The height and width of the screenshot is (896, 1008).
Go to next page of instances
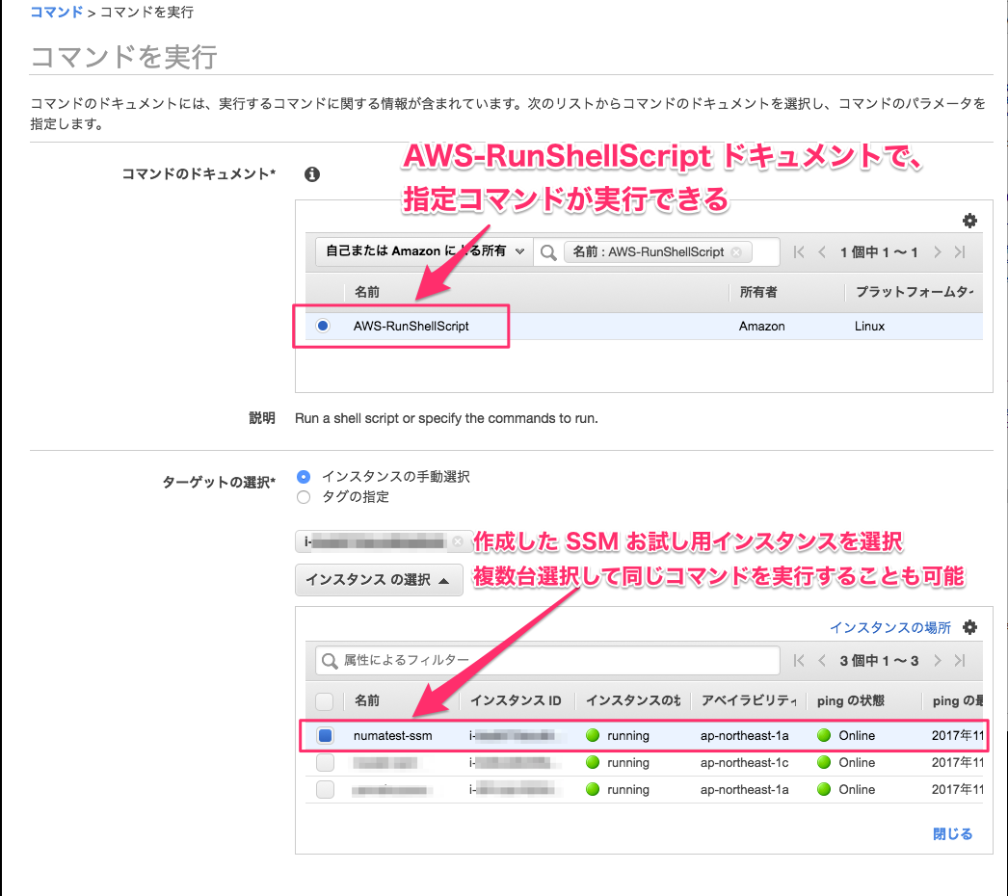tap(938, 660)
